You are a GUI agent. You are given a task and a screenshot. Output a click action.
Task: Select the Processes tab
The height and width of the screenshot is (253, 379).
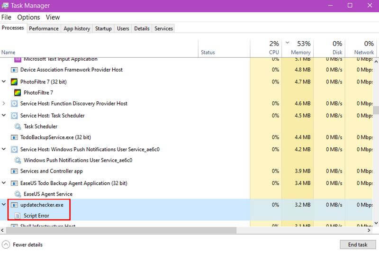13,28
